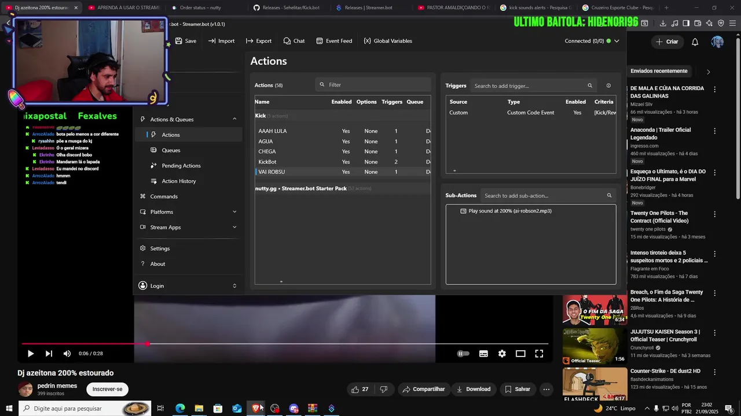Subscribe with the Inscrever-se button
The width and height of the screenshot is (741, 416).
[x=108, y=389]
